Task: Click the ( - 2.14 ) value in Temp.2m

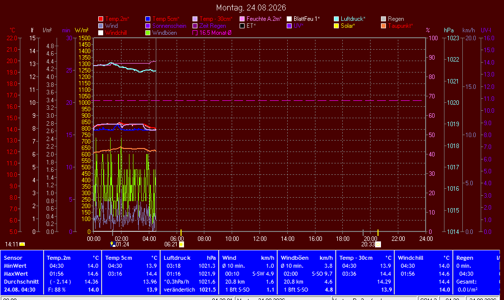Action: pos(60,282)
